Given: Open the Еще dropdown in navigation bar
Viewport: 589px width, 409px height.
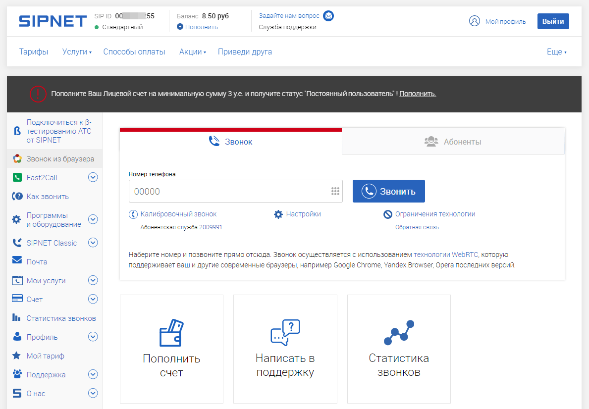Looking at the screenshot, I should pyautogui.click(x=556, y=52).
